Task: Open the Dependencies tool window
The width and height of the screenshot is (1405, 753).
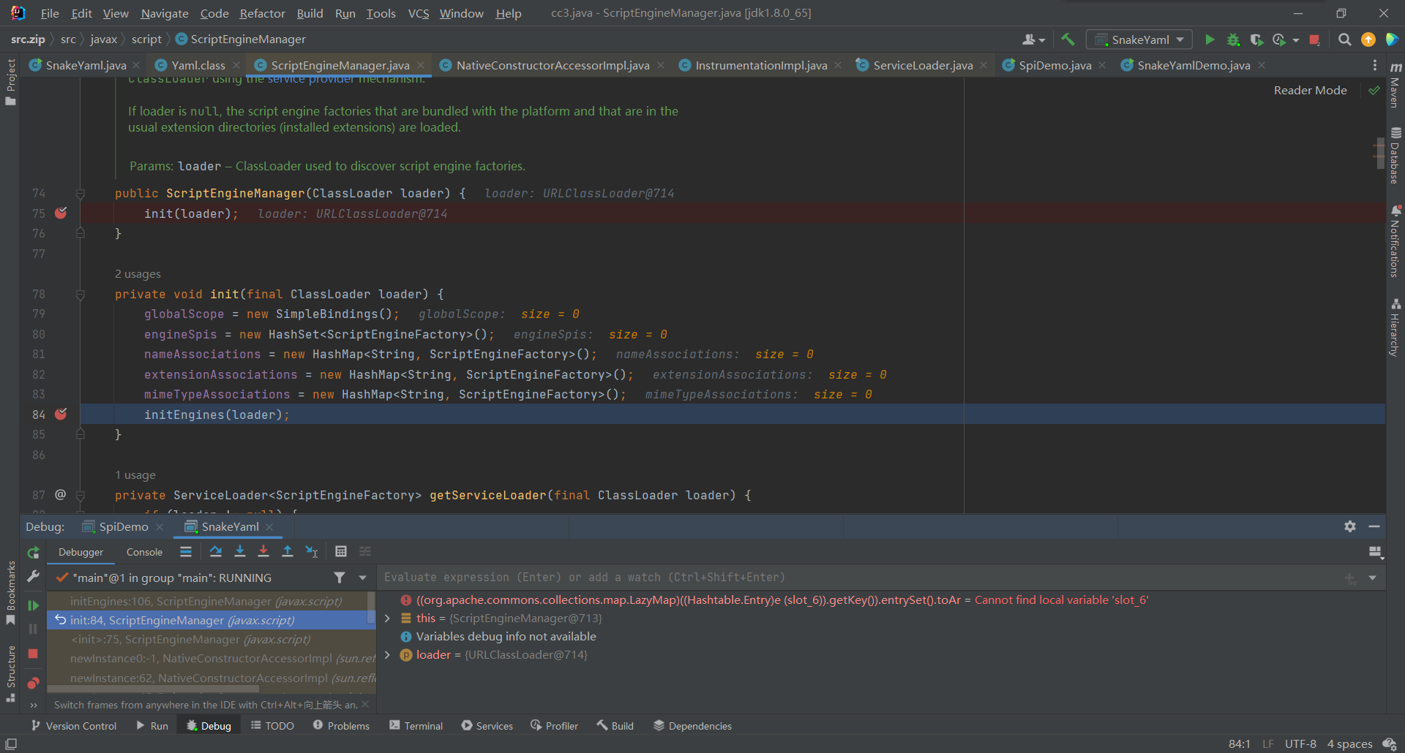Action: tap(692, 726)
